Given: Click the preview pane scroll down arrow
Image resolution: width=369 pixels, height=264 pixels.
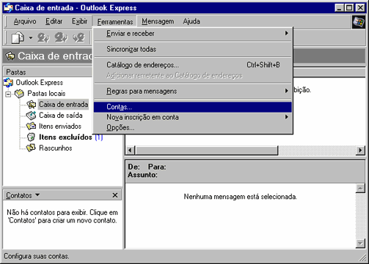Looking at the screenshot, I should 360,244.
